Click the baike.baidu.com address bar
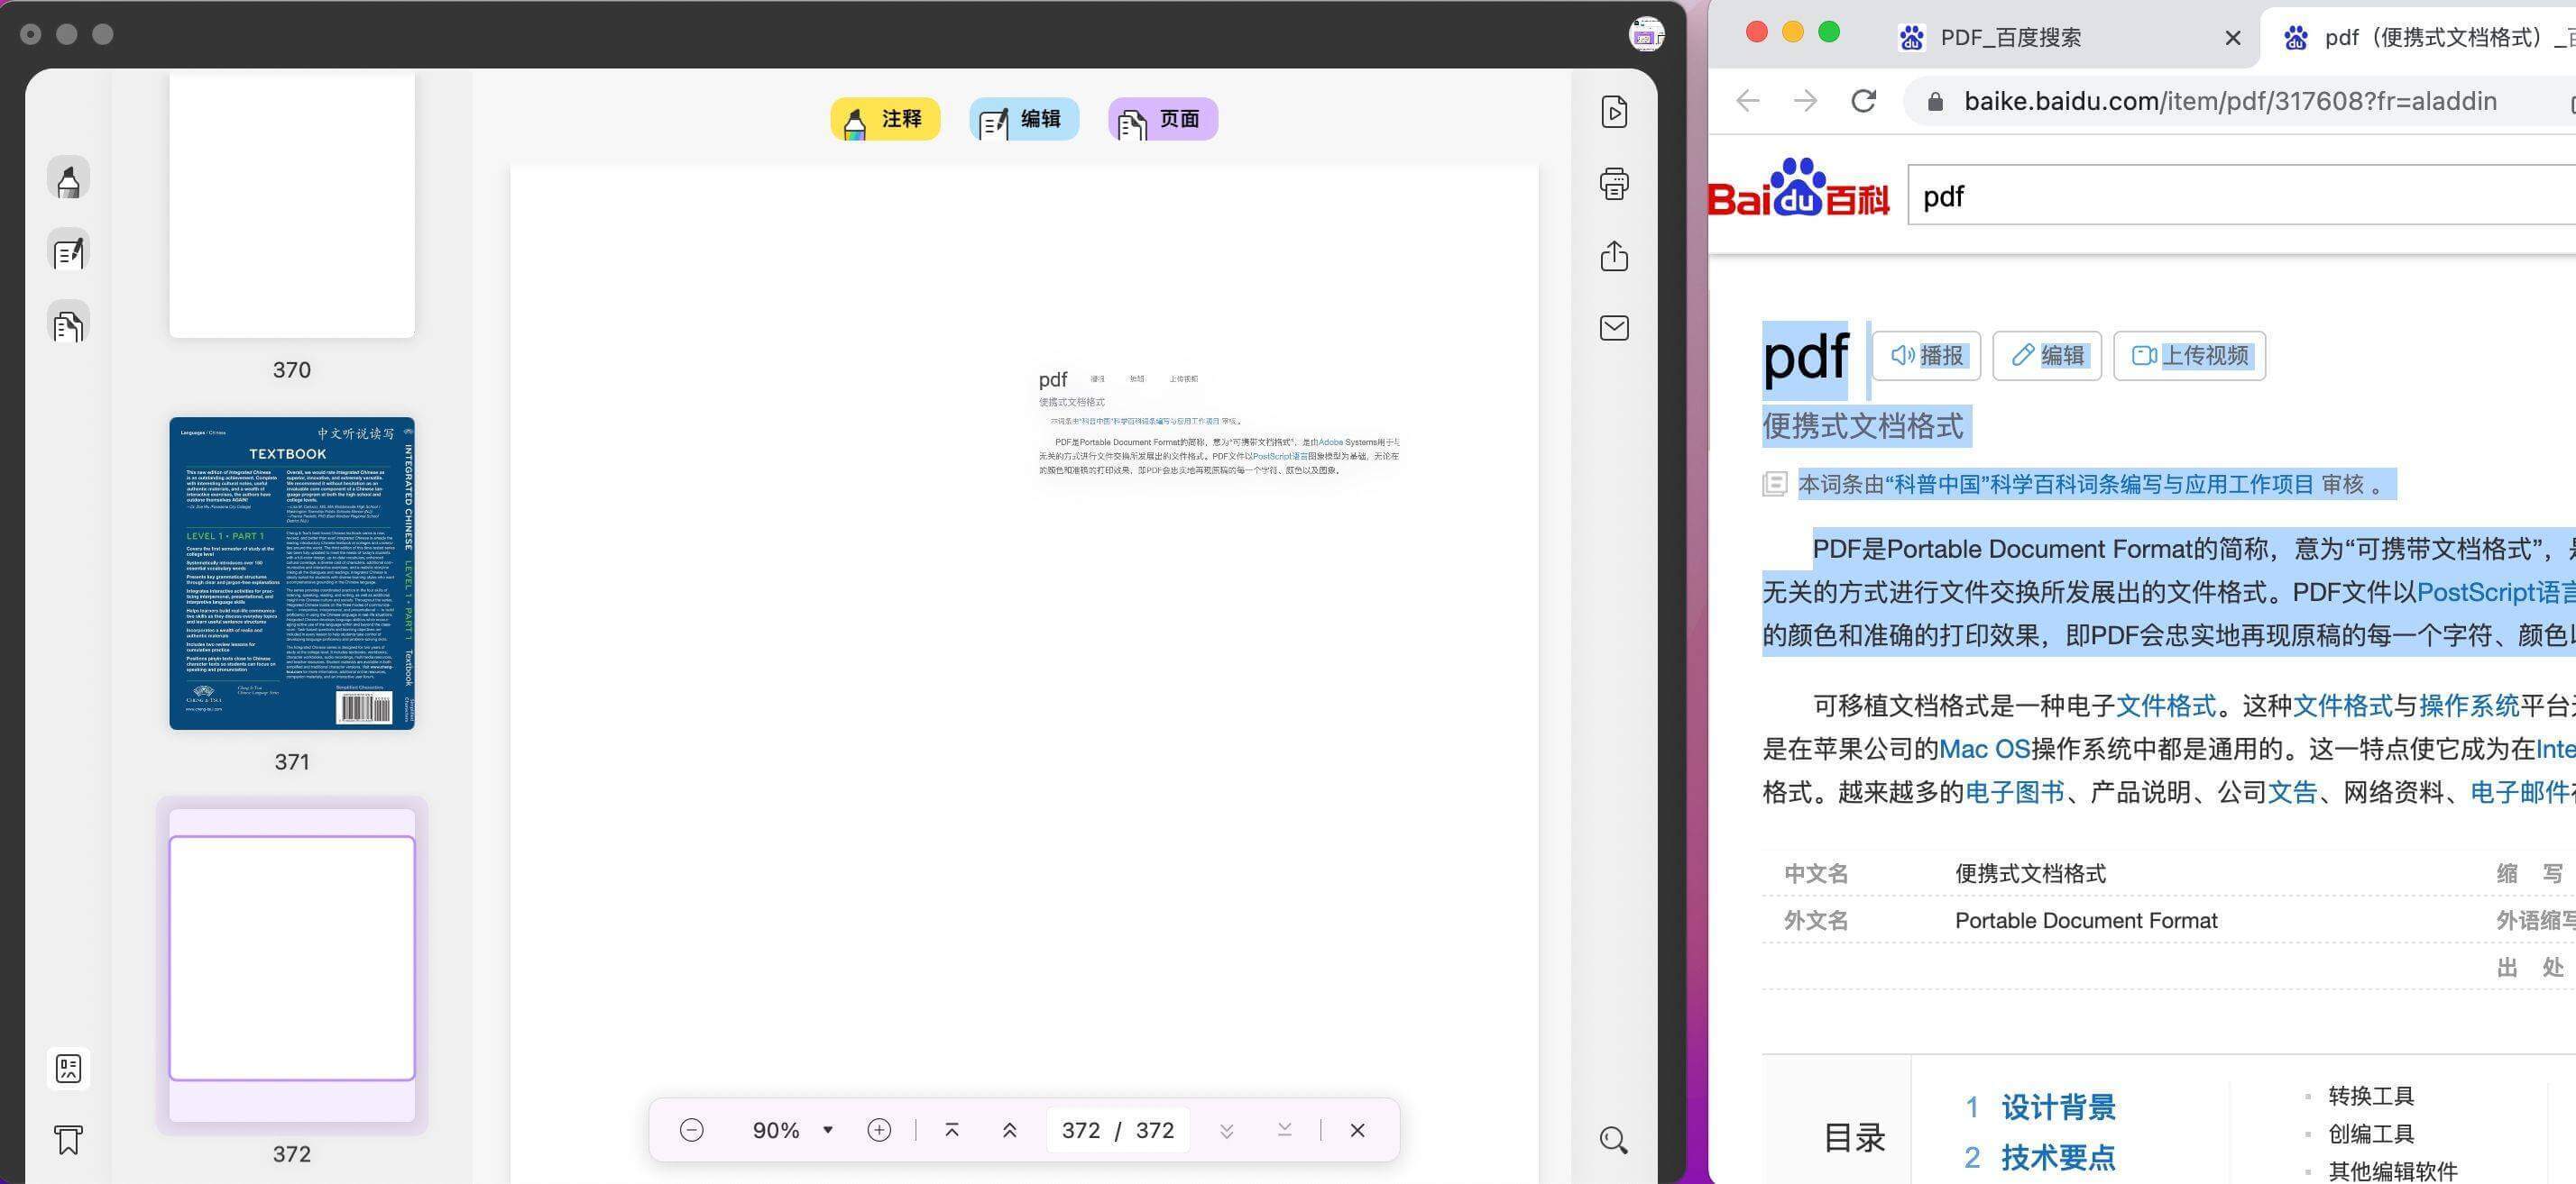 2230,101
